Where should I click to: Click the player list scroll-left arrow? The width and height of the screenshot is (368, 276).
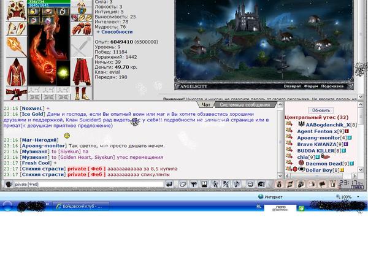click(288, 175)
